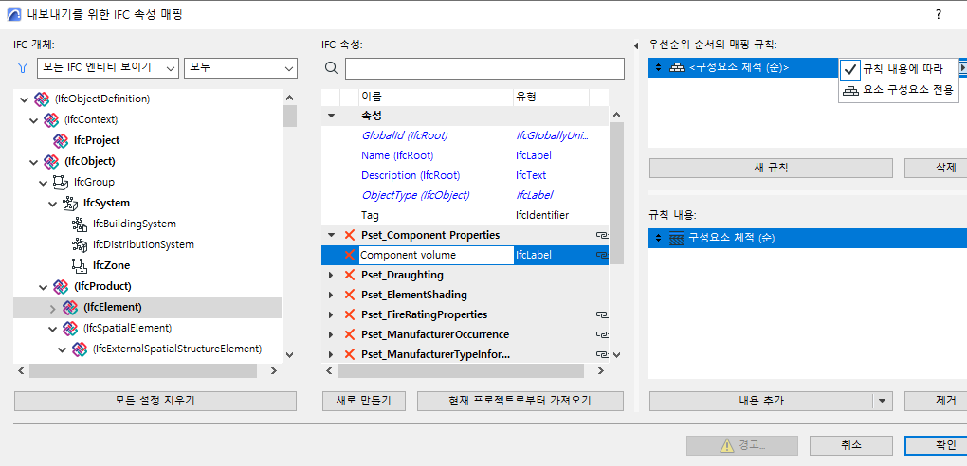The image size is (967, 466).
Task: Click 새 규칙 button
Action: (x=771, y=168)
